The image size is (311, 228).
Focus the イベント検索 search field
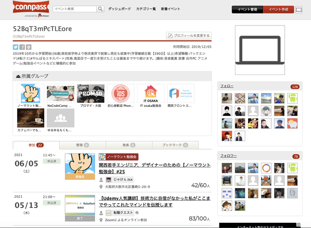(75, 9)
